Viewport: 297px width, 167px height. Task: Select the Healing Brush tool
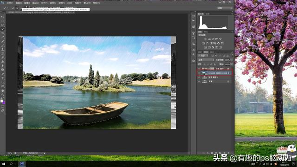(2, 41)
